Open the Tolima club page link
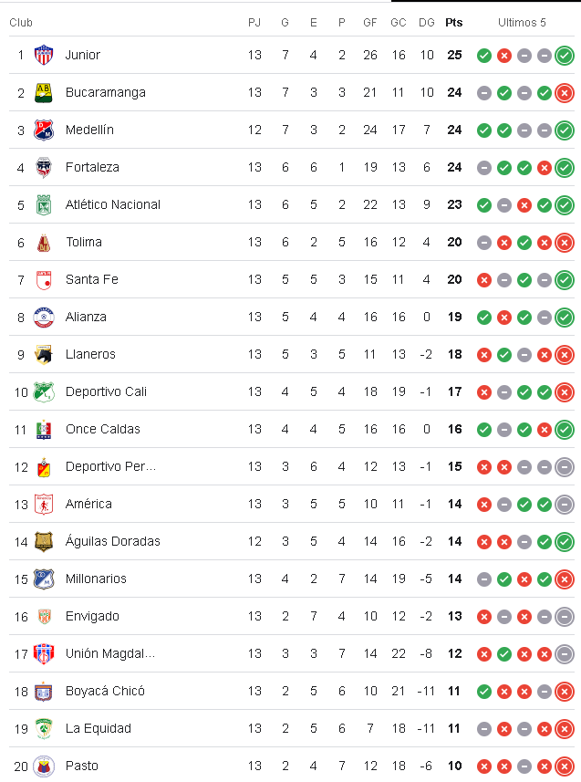581x782 pixels. point(84,242)
